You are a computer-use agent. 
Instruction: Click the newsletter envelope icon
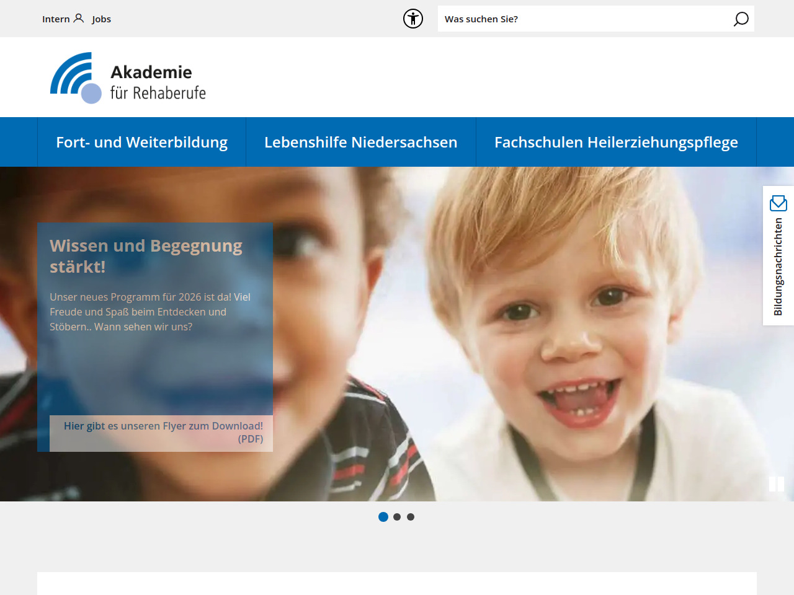point(778,203)
